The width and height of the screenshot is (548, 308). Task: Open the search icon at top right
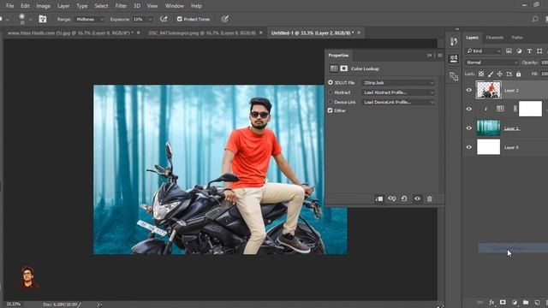535,19
